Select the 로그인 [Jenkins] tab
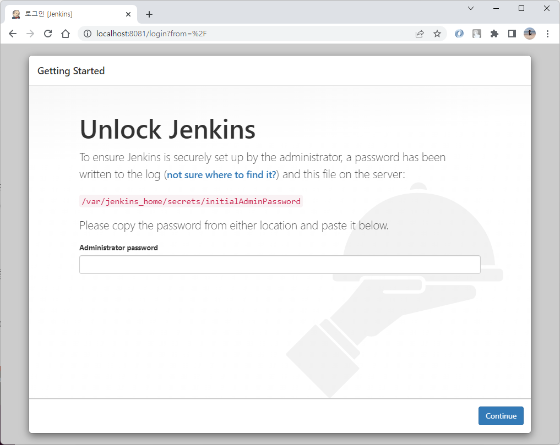 pos(70,14)
